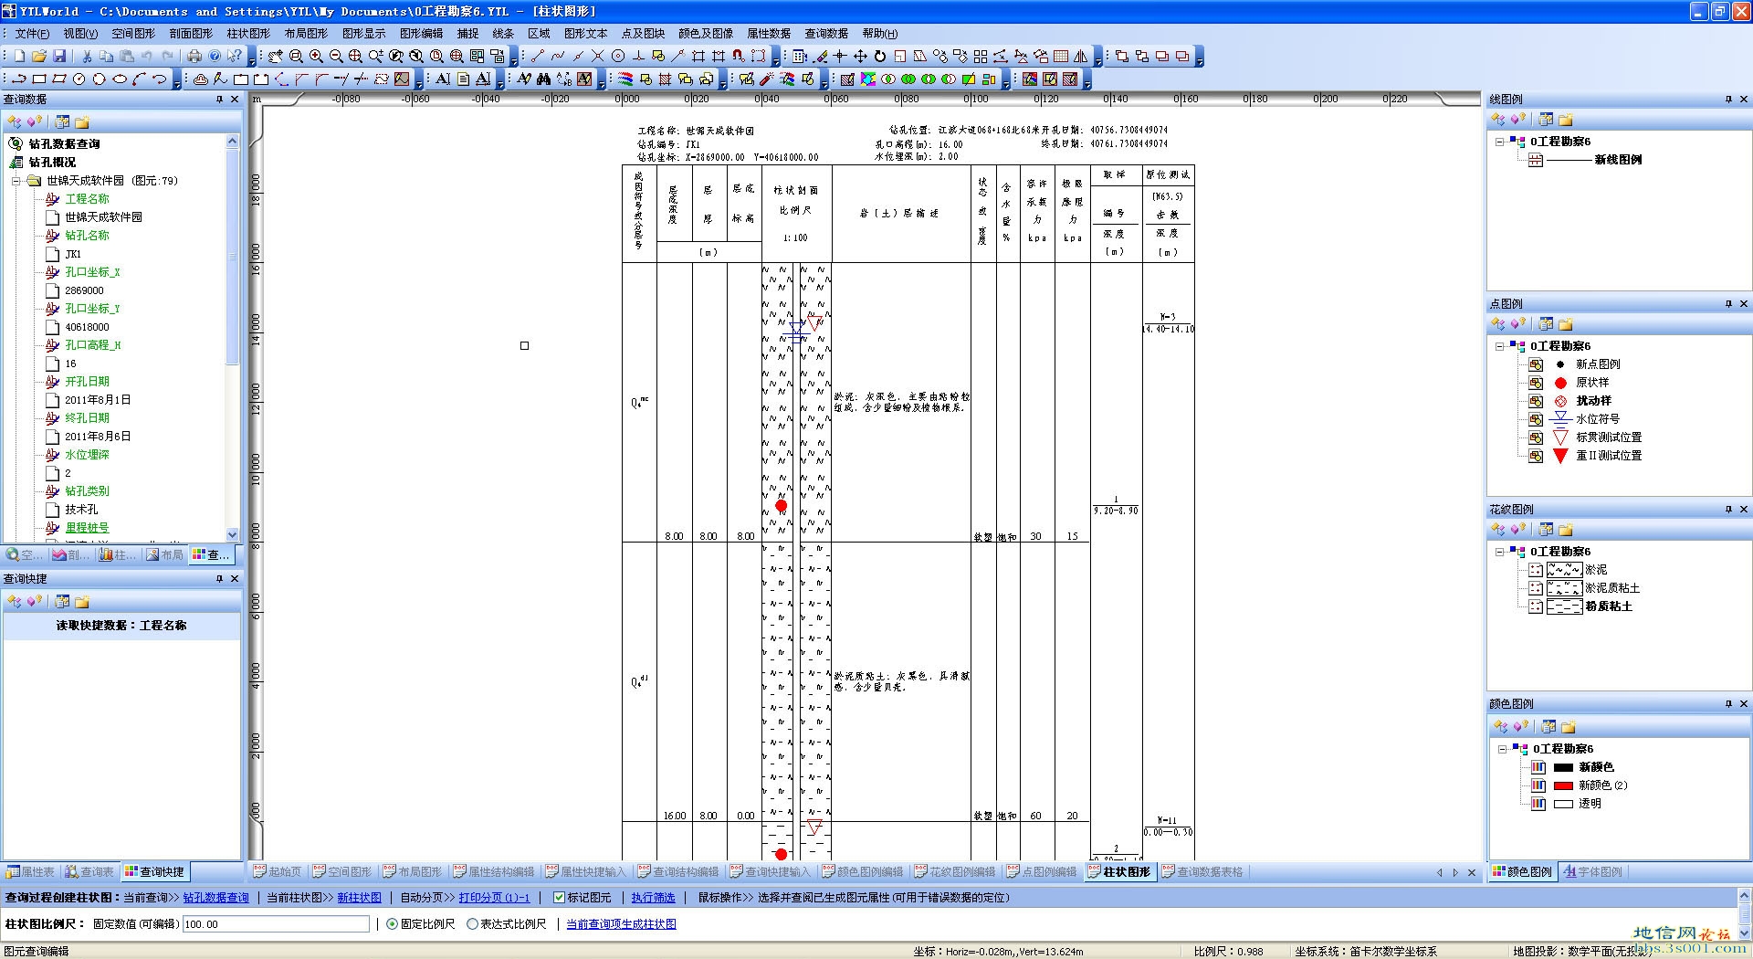The image size is (1753, 959).
Task: Activate the zoom in magnifier
Action: coord(316,56)
